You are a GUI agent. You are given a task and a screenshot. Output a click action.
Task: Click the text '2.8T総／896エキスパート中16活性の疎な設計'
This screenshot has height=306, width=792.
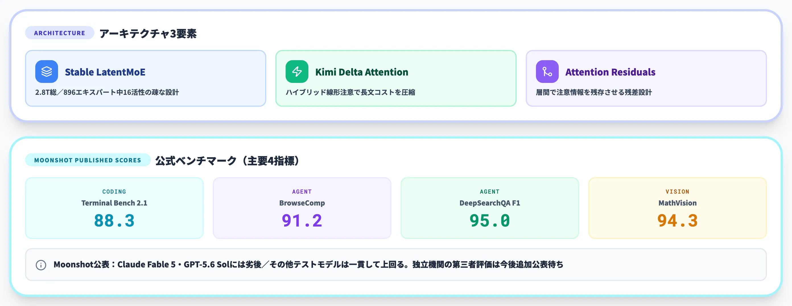(x=107, y=92)
